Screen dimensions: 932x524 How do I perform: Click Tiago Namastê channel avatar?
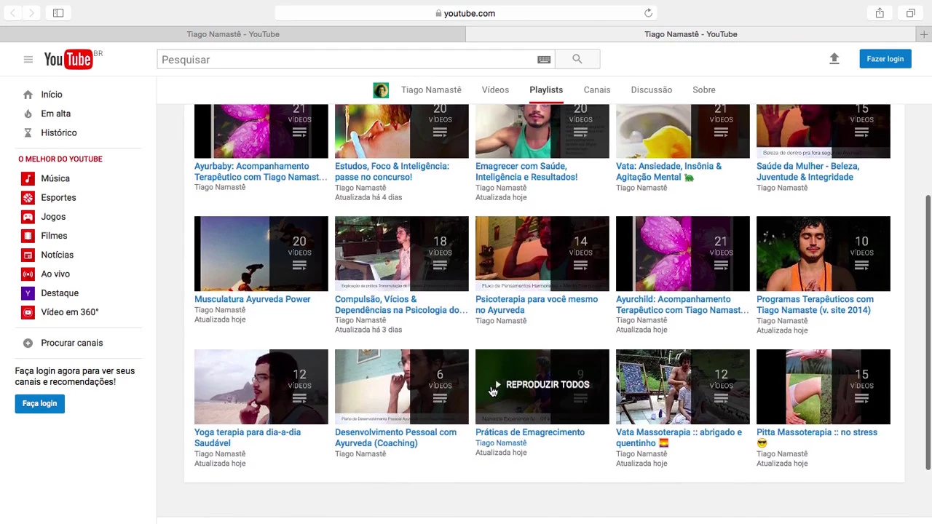pos(381,90)
